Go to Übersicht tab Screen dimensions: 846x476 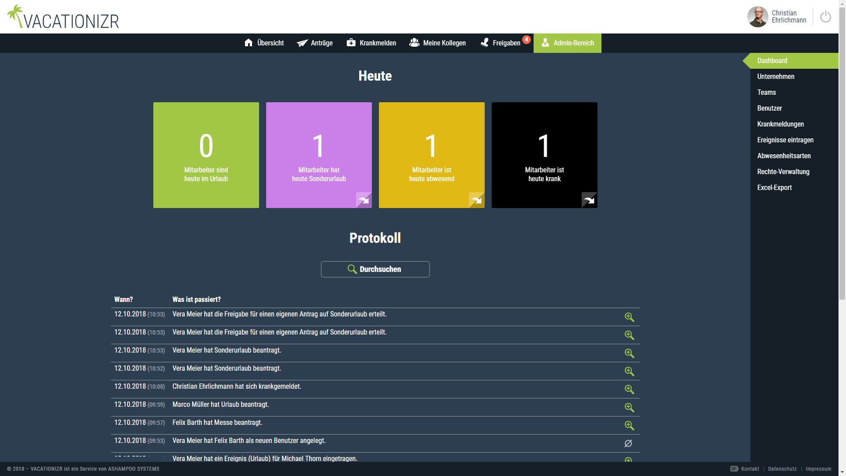[264, 43]
